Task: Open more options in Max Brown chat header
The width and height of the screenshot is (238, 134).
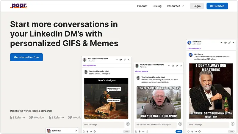Action: [x=221, y=43]
